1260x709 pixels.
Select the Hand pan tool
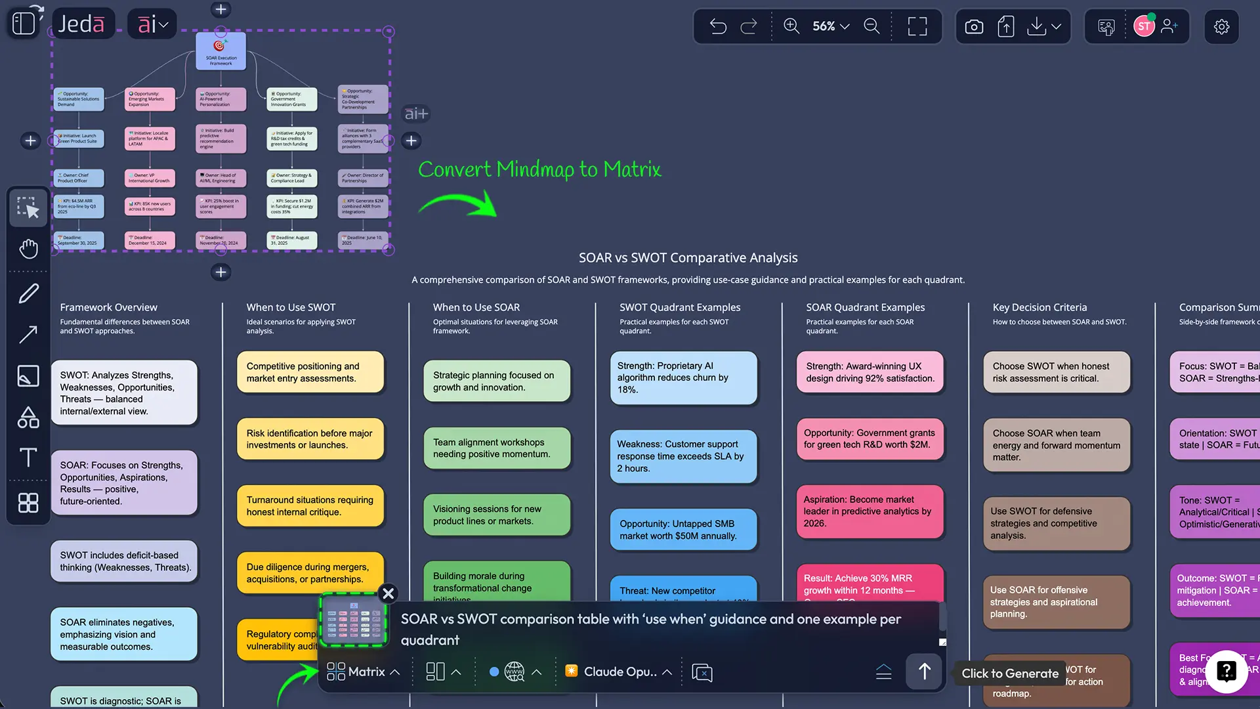(x=28, y=249)
